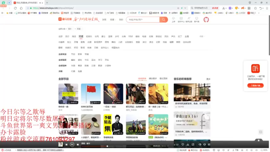Open the 创作中心 creator center icon
This screenshot has width=270, height=152.
tap(181, 20)
